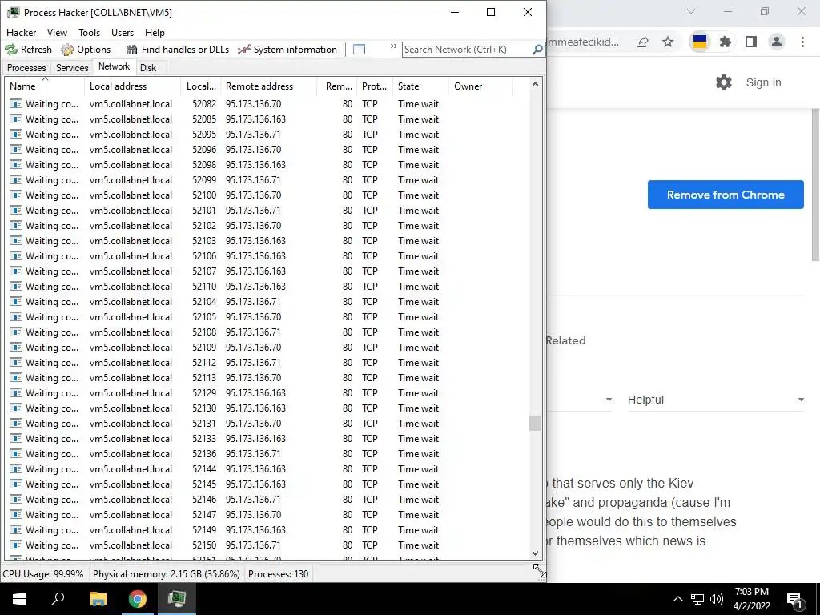Open Chrome Web Store settings gear
Screen dimensions: 820x615
[x=724, y=82]
